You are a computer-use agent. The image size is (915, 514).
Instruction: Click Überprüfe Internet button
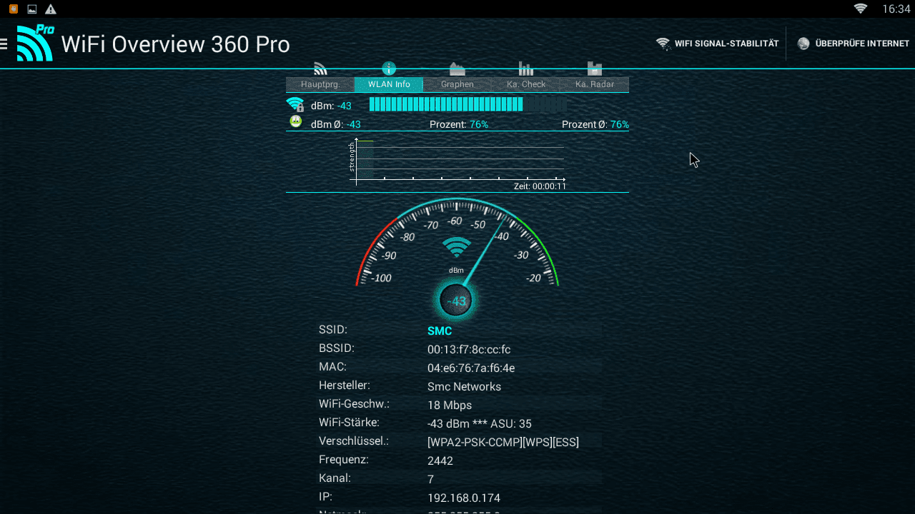coord(853,44)
